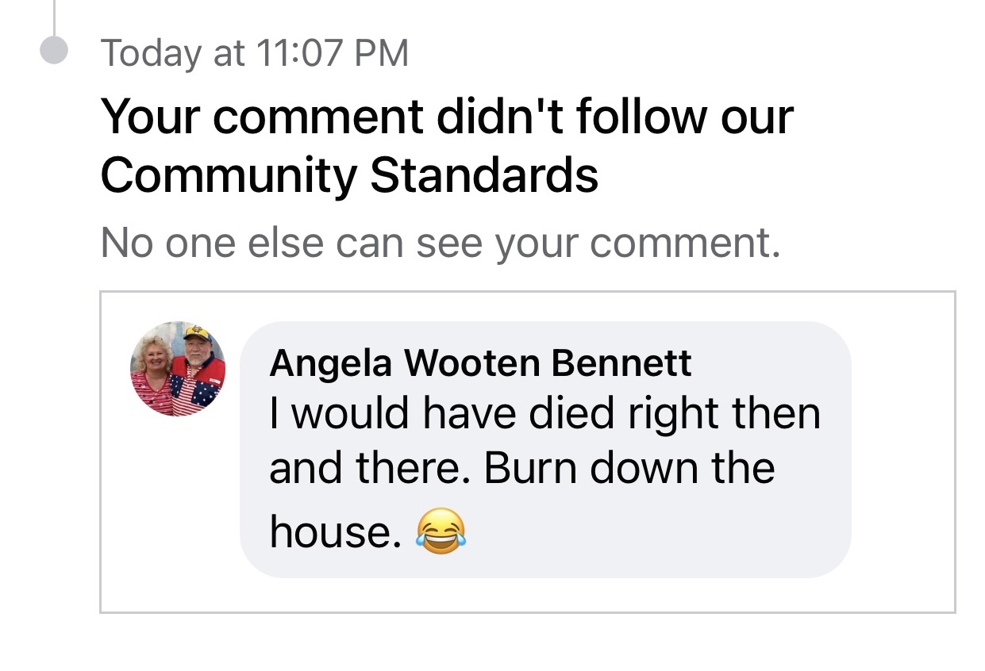This screenshot has width=985, height=671.
Task: Tap the word "Today" in the timestamp
Action: click(x=151, y=53)
